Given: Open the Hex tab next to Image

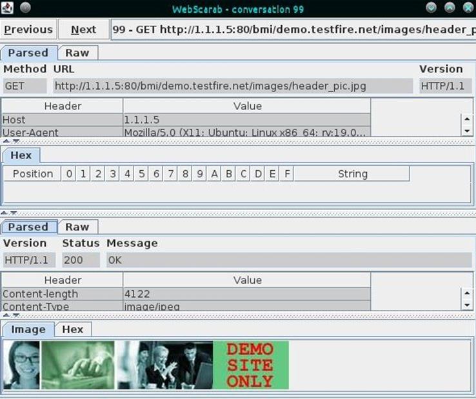Looking at the screenshot, I should pos(72,329).
